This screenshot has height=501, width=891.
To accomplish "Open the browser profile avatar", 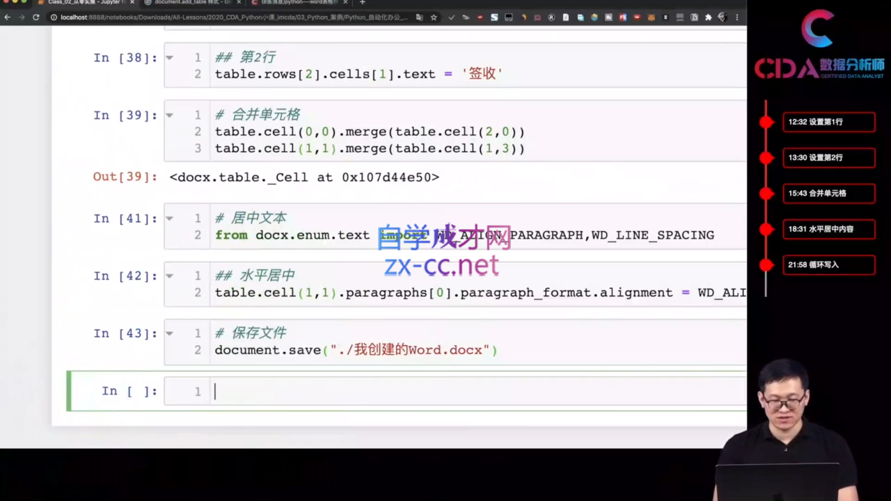I will (723, 17).
